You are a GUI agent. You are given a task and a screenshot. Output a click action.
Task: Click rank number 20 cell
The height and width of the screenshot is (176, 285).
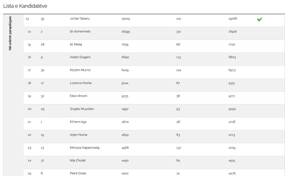[x=30, y=109]
